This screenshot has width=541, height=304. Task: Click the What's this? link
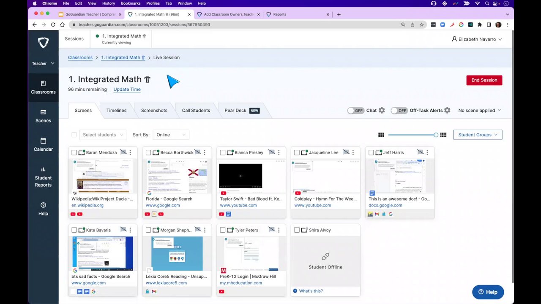point(311,291)
